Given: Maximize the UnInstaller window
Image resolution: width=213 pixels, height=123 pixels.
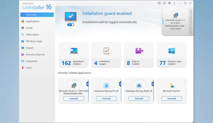Looking at the screenshot, I should 185,3.
